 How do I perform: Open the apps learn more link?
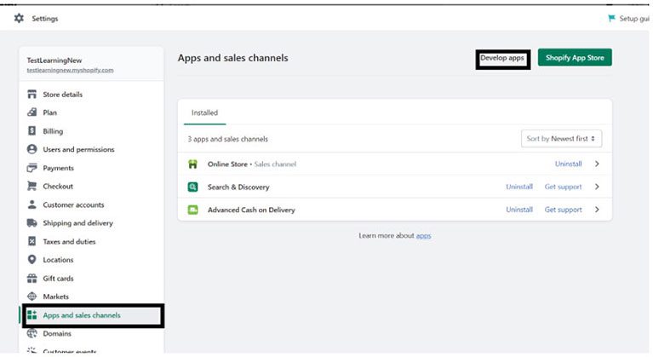pyautogui.click(x=423, y=236)
